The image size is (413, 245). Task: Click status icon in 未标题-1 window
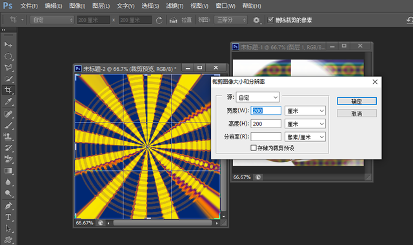(x=258, y=177)
